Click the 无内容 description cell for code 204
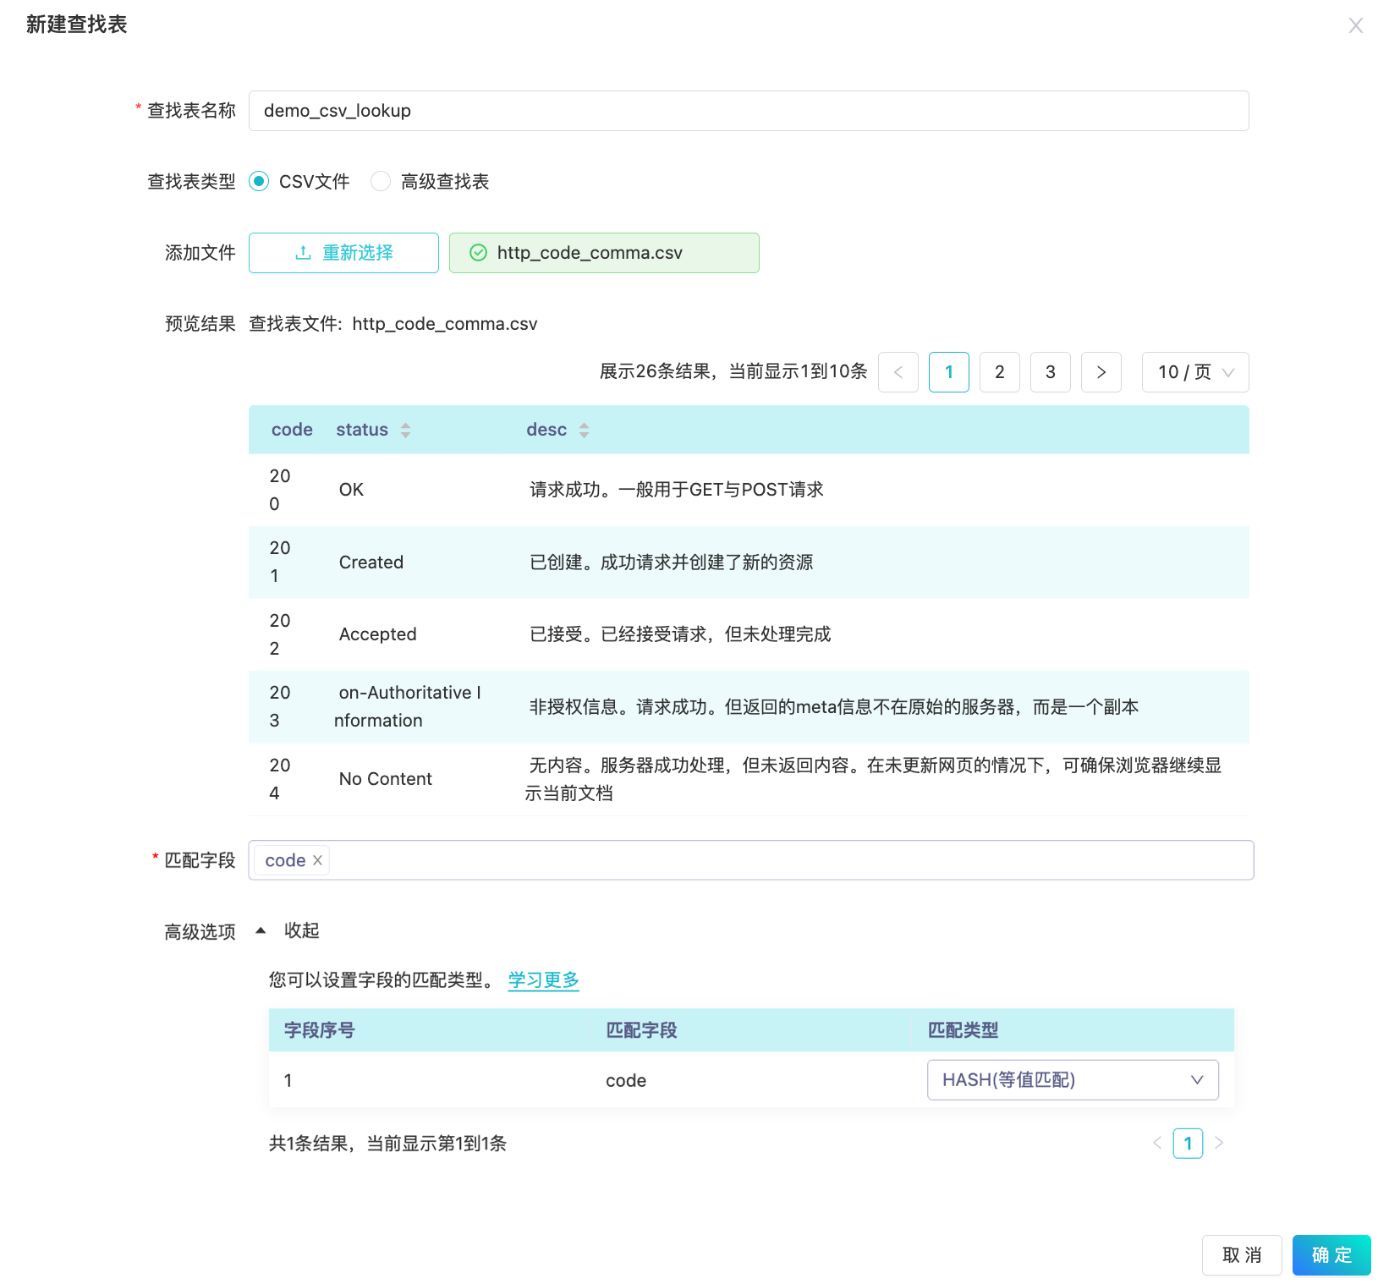Viewport: 1389px width, 1284px height. [x=873, y=779]
